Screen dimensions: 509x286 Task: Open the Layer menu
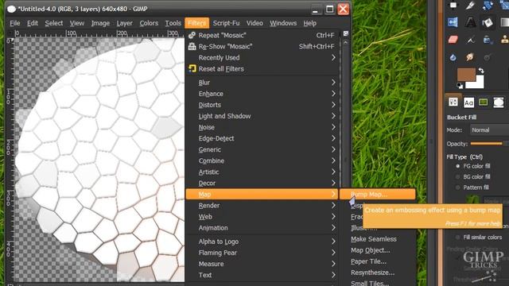pos(124,23)
